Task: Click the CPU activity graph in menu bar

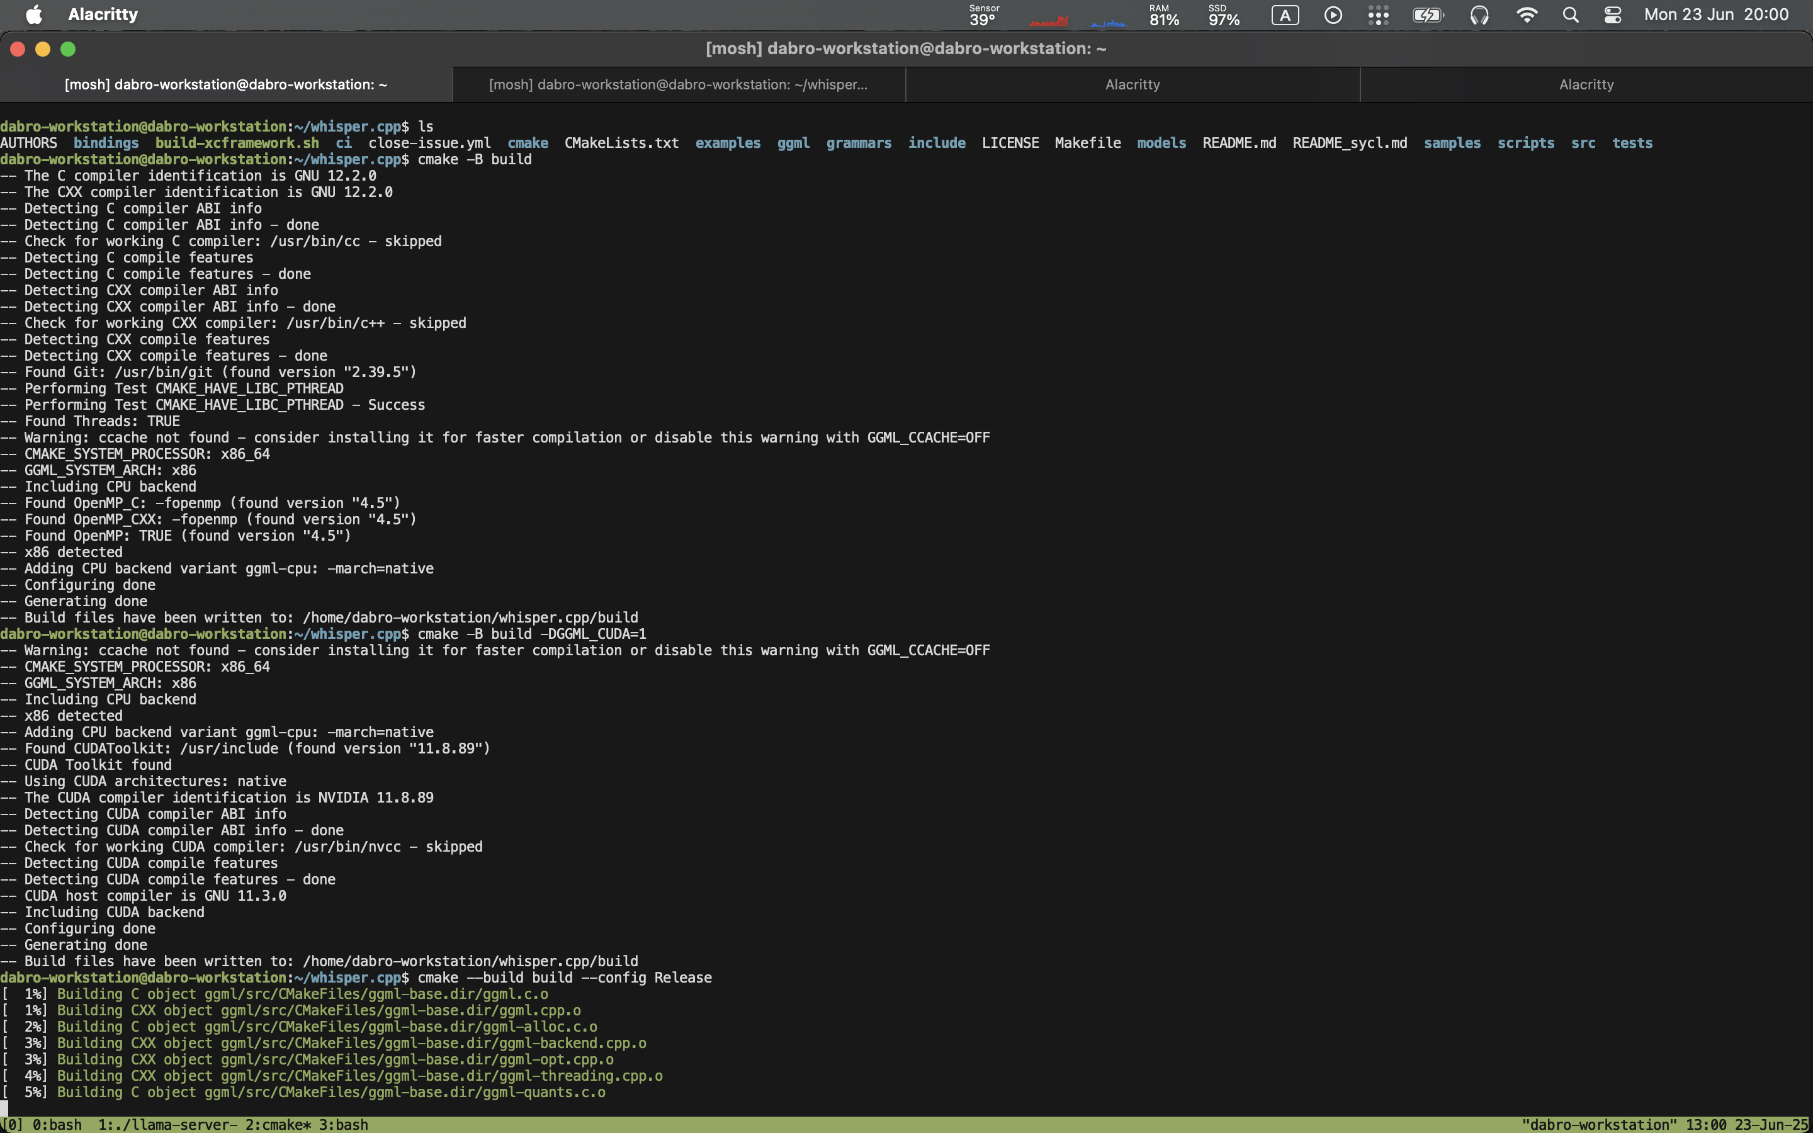Action: 1049,20
